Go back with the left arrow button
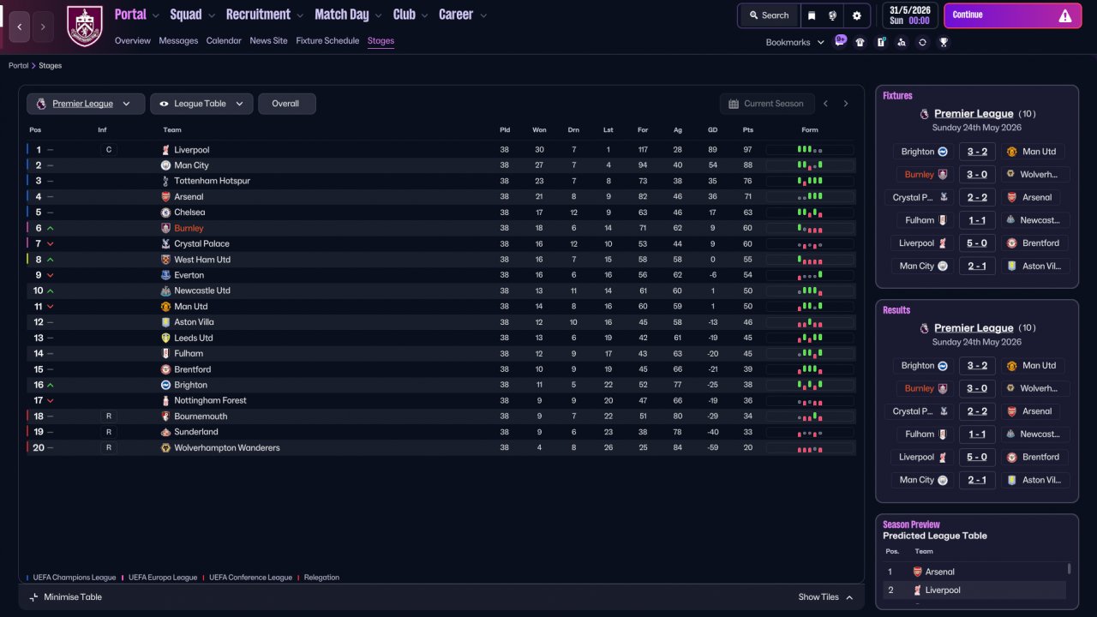Viewport: 1097px width, 617px height. point(20,27)
